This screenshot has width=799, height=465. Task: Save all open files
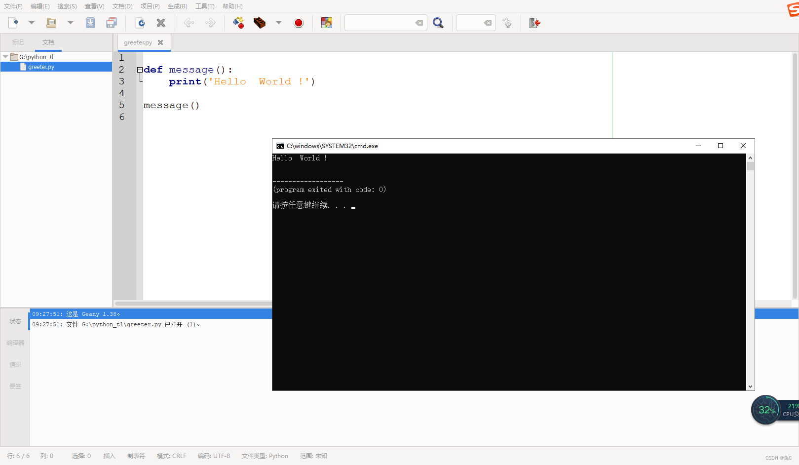click(x=112, y=23)
